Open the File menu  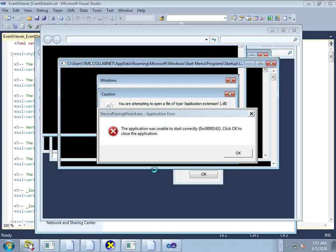(x=5, y=10)
